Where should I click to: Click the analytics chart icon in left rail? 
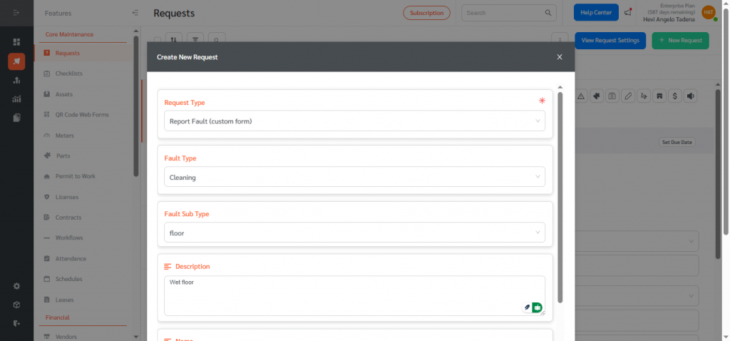[x=16, y=98]
